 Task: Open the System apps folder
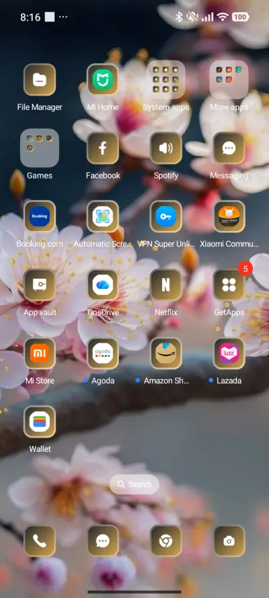tap(165, 79)
